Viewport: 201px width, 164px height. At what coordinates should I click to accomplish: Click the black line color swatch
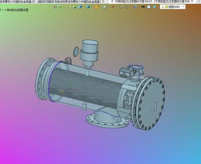tap(143, 7)
